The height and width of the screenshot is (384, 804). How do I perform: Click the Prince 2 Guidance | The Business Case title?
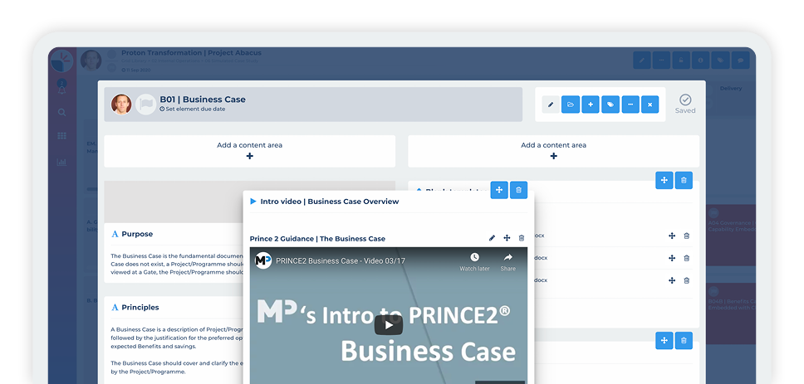[x=317, y=239]
